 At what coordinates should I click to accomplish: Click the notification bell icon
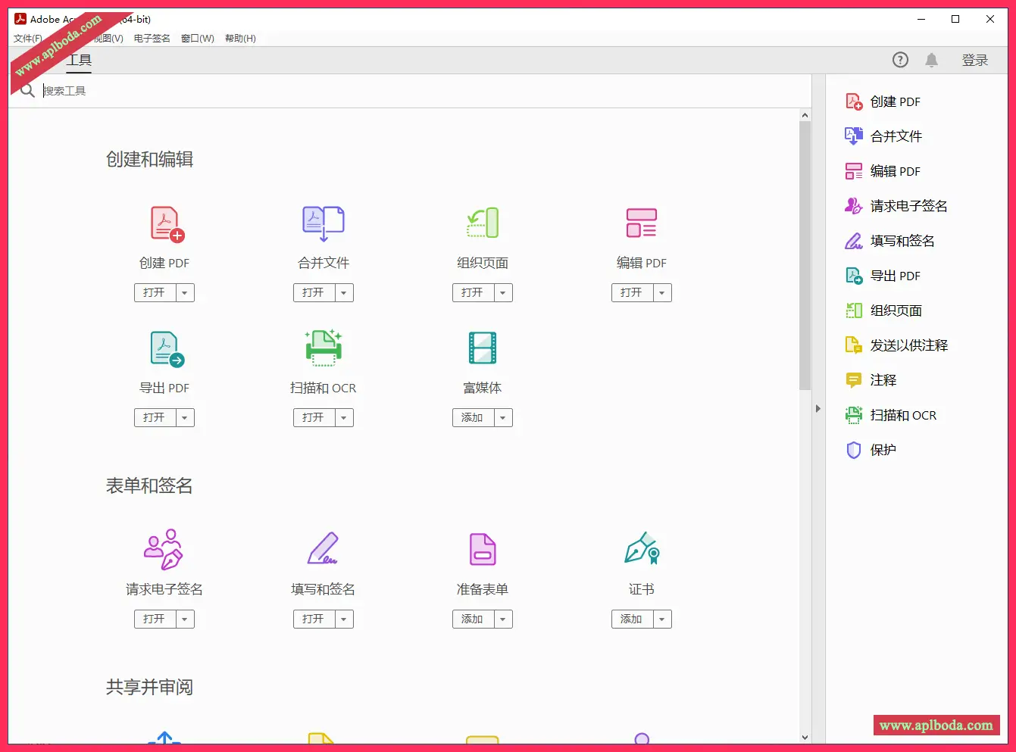point(932,61)
